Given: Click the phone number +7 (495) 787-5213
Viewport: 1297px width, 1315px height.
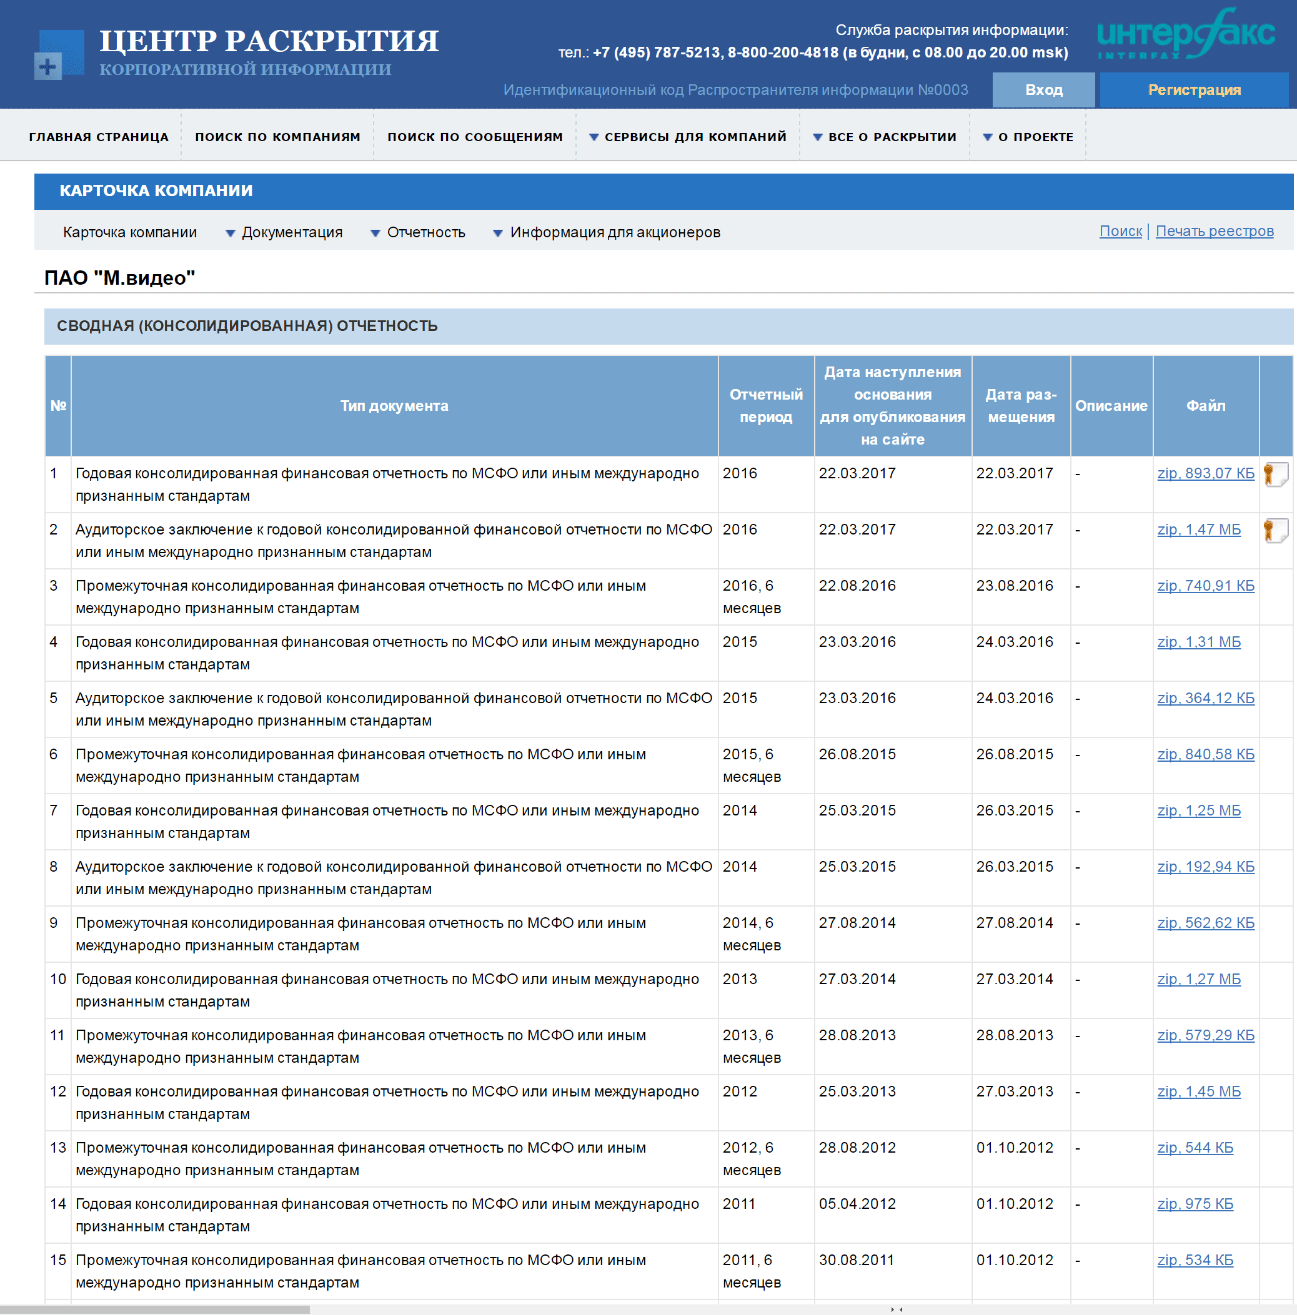Looking at the screenshot, I should [x=657, y=53].
